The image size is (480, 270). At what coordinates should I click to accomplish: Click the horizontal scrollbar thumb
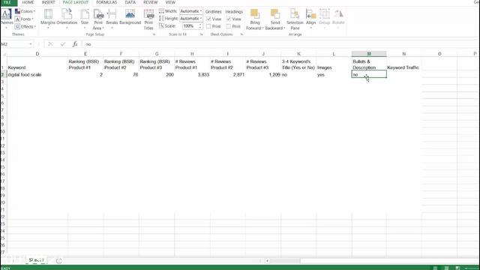pos(285,261)
